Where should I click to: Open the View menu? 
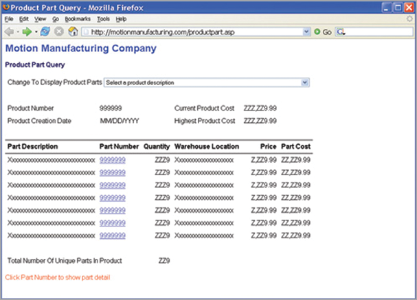pos(40,19)
